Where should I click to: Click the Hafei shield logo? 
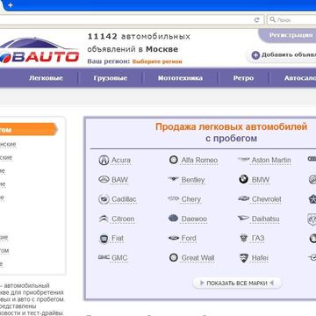[x=244, y=258]
